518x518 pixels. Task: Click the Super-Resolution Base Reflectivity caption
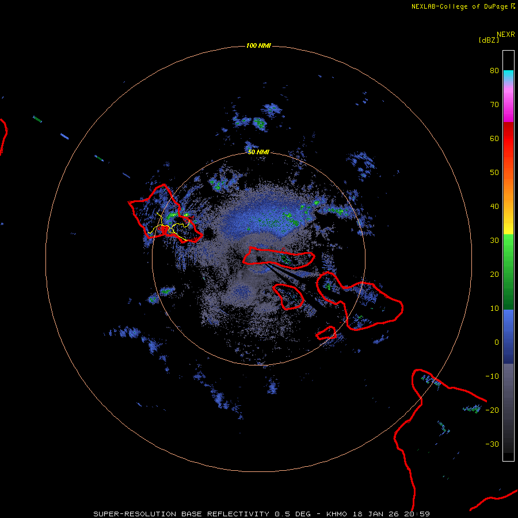[x=262, y=514]
